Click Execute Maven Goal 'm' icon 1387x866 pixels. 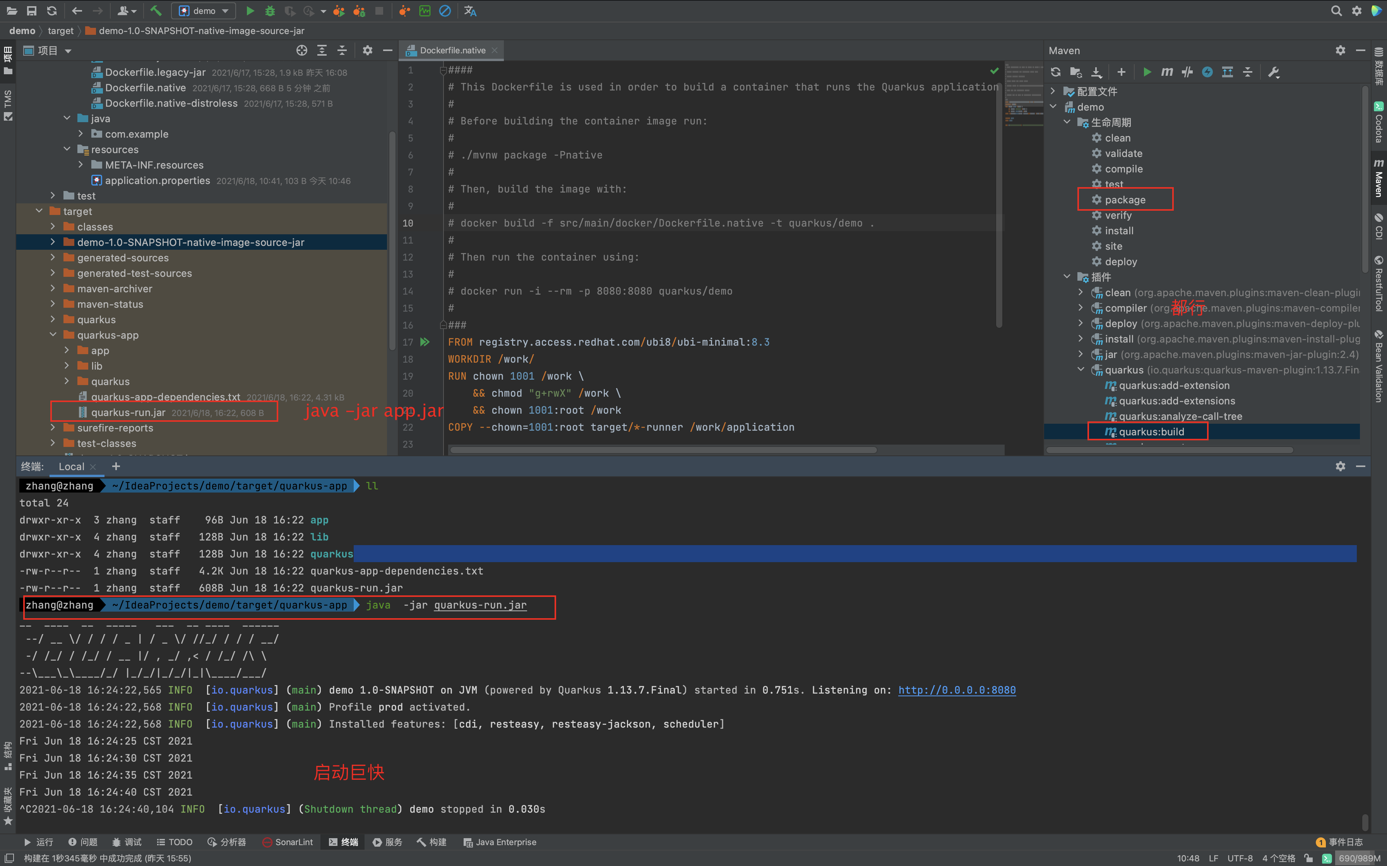coord(1167,72)
